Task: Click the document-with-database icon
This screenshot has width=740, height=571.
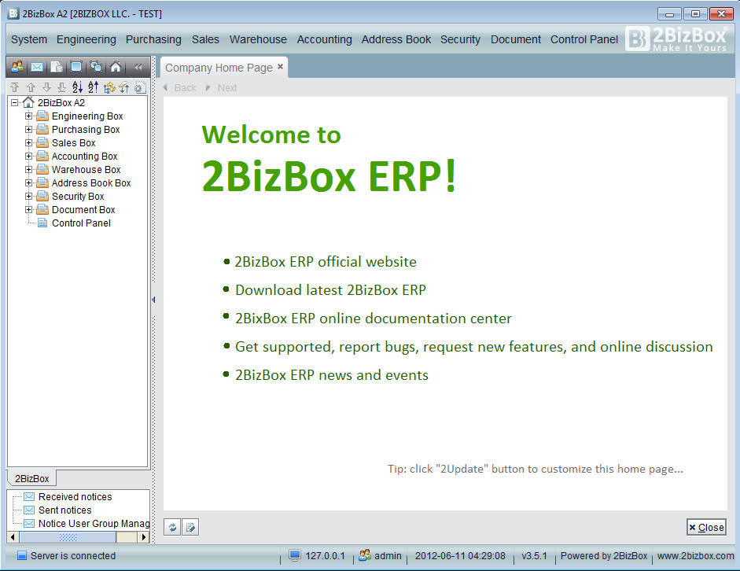Action: point(57,67)
